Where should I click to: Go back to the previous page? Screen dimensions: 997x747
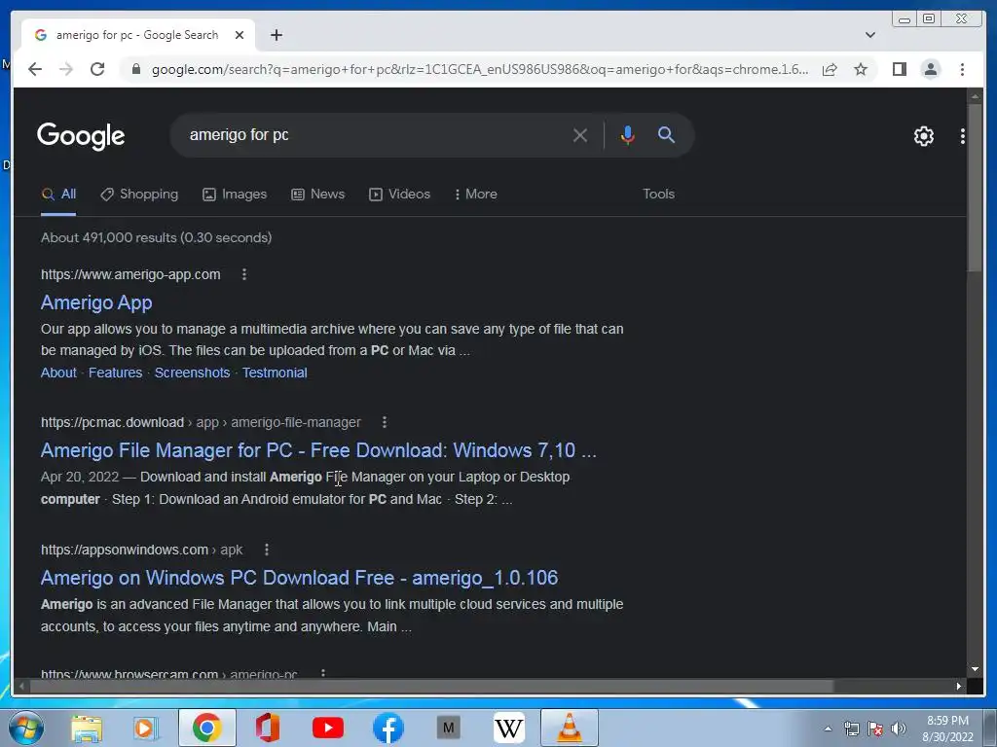tap(35, 69)
